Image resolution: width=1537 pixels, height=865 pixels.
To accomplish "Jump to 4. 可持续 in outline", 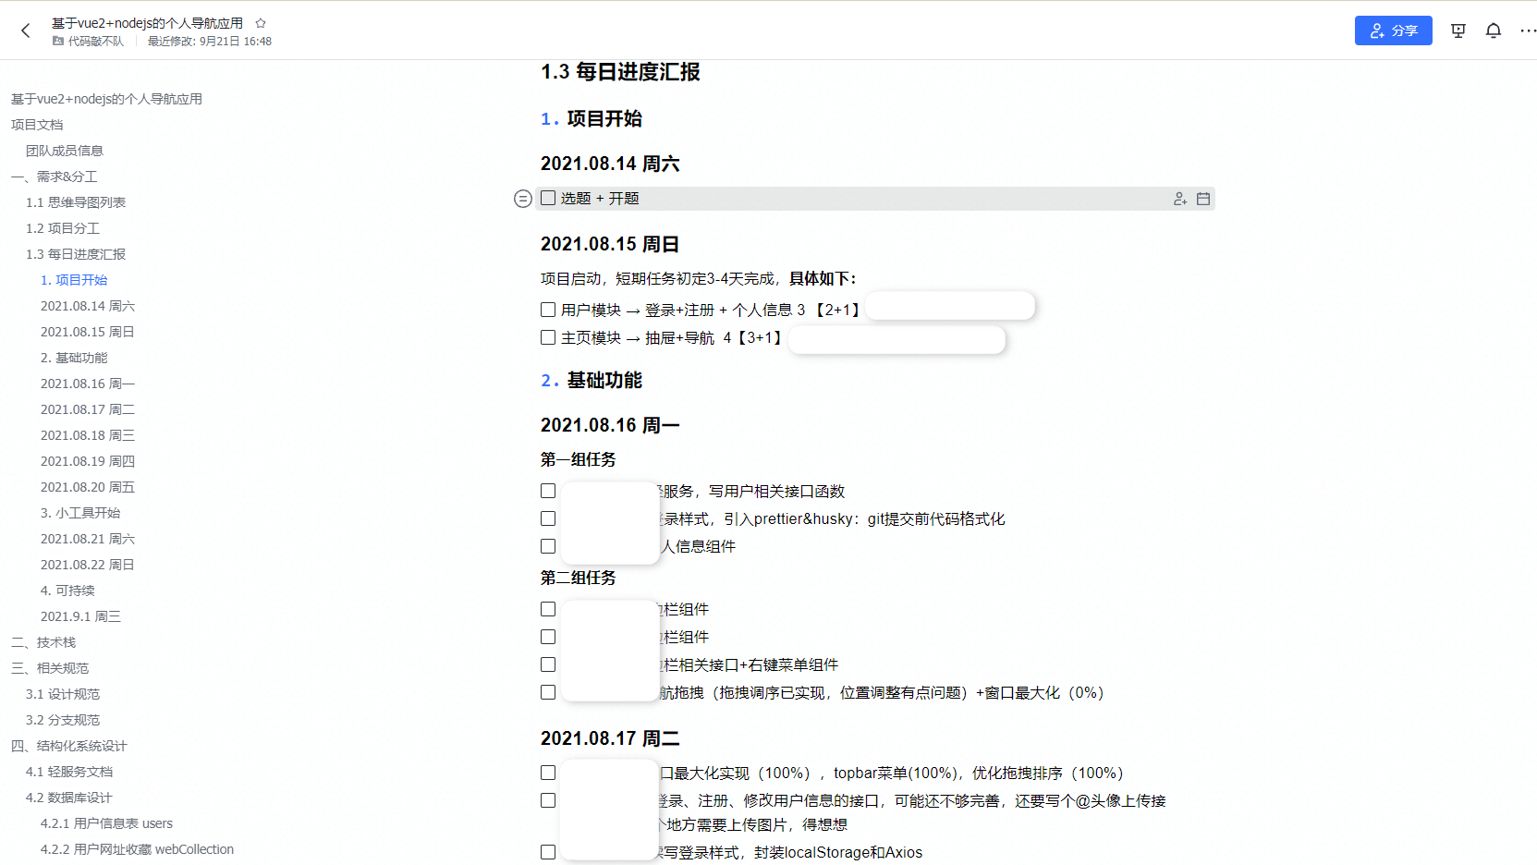I will 67,591.
